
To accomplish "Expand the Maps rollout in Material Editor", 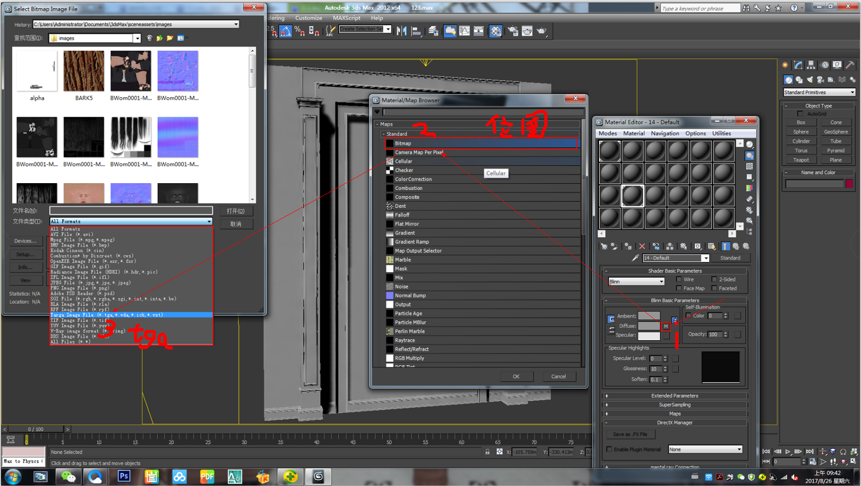I will point(675,414).
